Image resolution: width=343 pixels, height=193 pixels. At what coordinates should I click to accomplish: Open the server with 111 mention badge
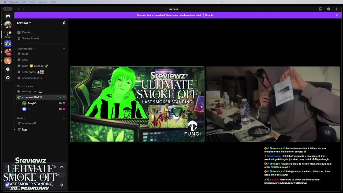coord(8,52)
